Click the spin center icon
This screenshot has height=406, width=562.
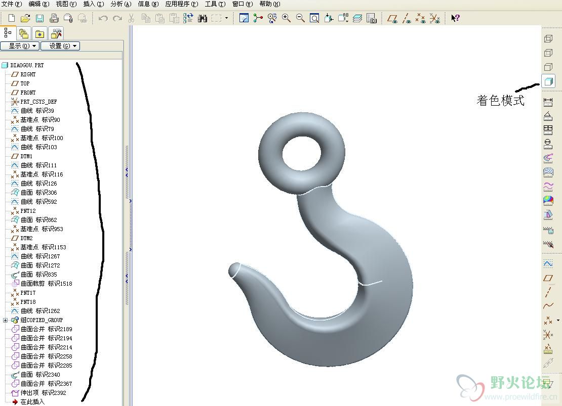point(258,18)
